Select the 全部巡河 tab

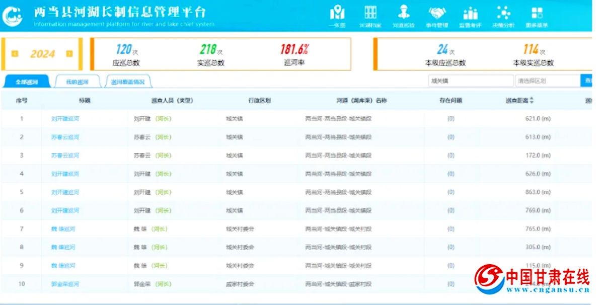click(x=26, y=82)
